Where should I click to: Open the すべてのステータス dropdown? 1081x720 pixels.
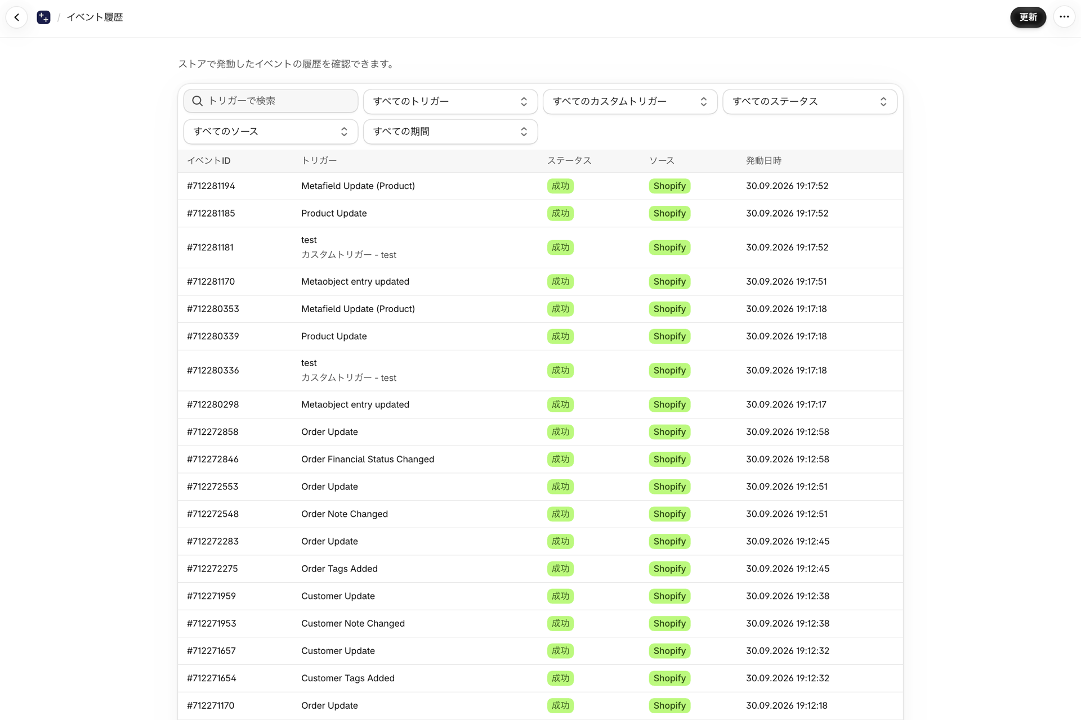pyautogui.click(x=810, y=101)
